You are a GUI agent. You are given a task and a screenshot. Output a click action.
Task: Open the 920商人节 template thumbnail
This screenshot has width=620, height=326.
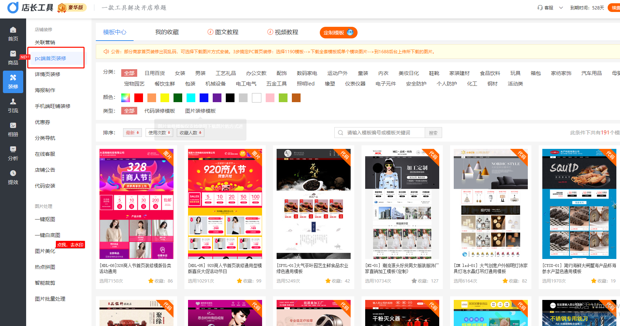point(225,204)
